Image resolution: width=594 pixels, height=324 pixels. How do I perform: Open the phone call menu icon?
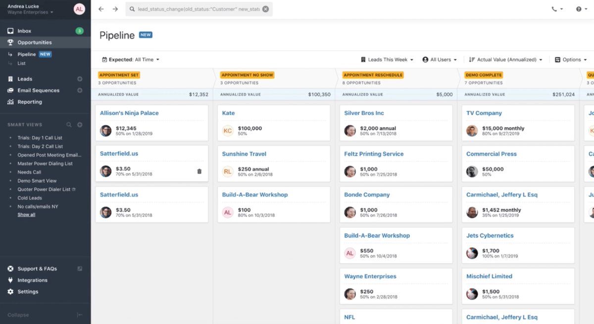pyautogui.click(x=557, y=9)
